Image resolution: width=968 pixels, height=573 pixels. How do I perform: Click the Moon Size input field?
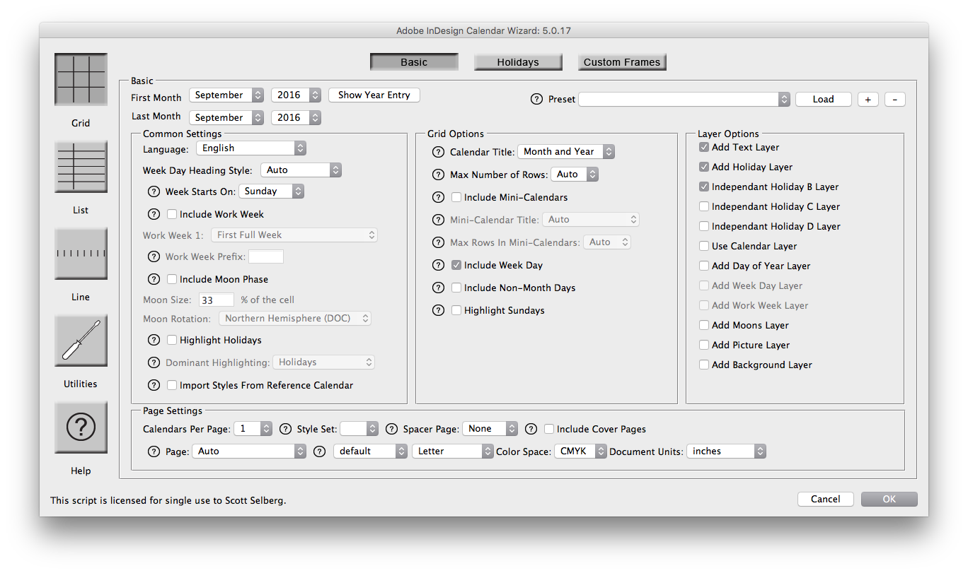[217, 300]
